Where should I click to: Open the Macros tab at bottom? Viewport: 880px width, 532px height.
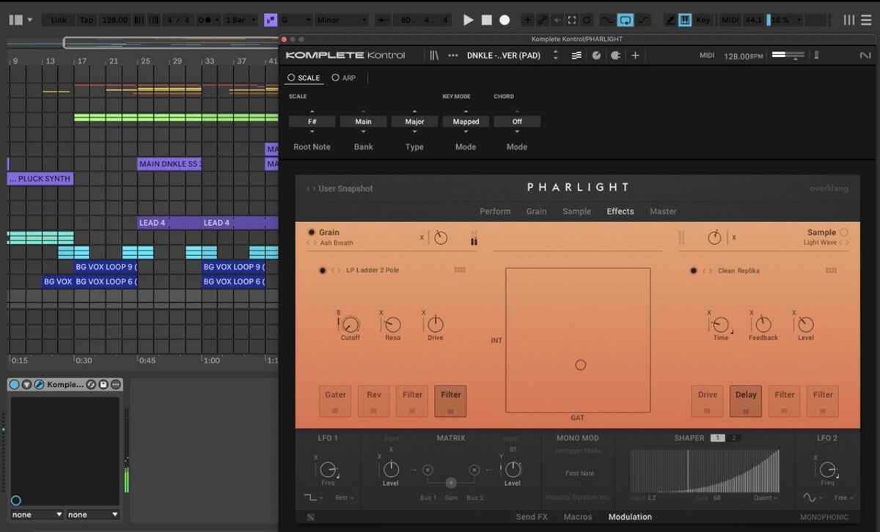pos(578,517)
